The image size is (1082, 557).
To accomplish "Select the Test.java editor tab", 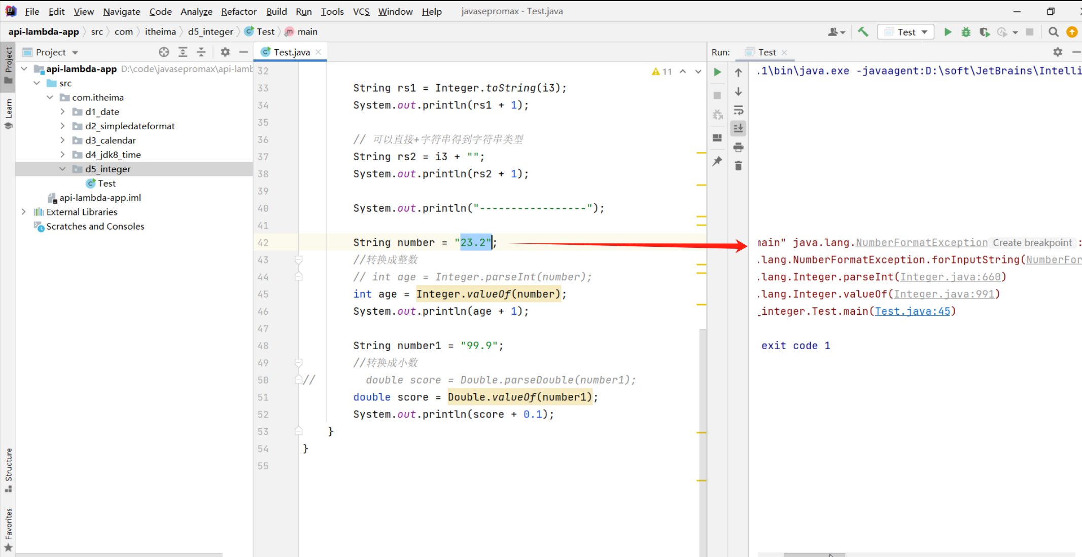I will click(291, 52).
